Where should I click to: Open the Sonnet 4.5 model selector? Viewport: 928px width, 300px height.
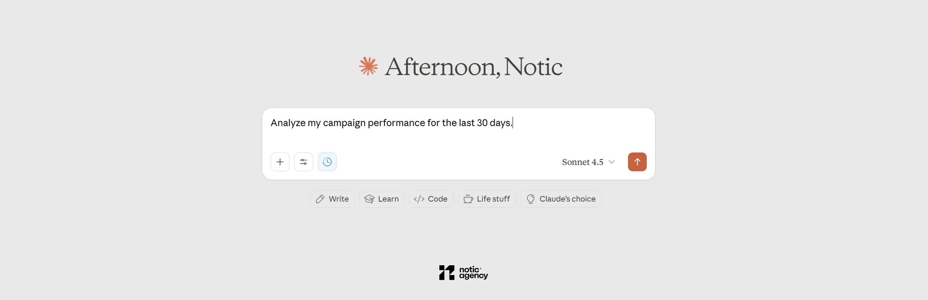[x=582, y=162]
